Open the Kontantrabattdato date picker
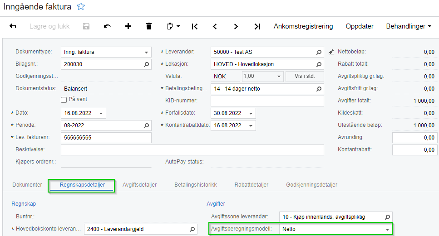This screenshot has height=236, width=439. pyautogui.click(x=251, y=125)
